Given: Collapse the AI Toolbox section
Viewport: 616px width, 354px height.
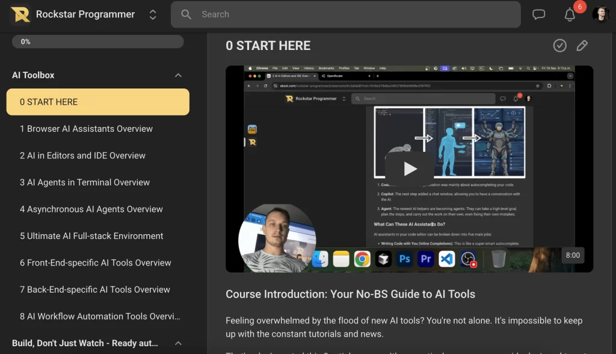Looking at the screenshot, I should [178, 75].
